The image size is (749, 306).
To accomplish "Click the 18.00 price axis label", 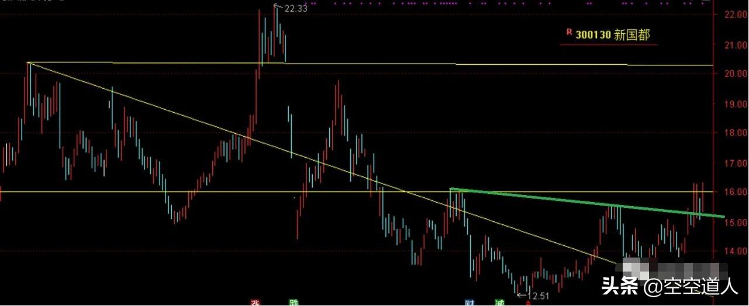I will click(x=736, y=133).
